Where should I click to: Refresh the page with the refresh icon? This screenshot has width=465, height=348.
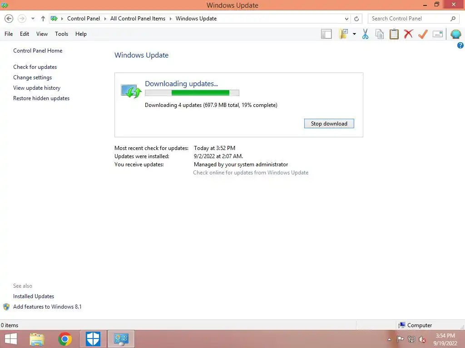356,19
